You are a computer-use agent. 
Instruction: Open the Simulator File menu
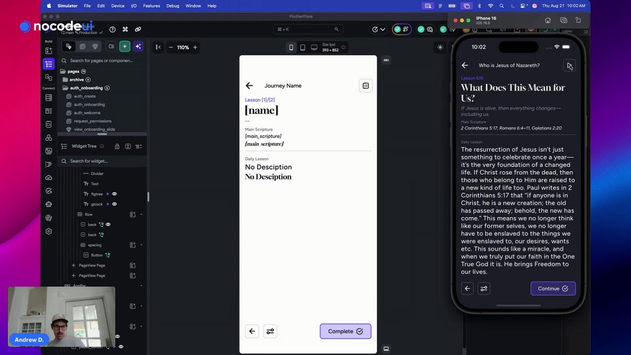coord(87,6)
